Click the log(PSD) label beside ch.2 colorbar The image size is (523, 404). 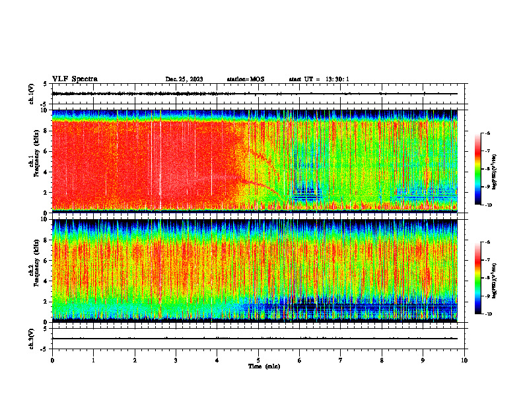click(x=495, y=281)
